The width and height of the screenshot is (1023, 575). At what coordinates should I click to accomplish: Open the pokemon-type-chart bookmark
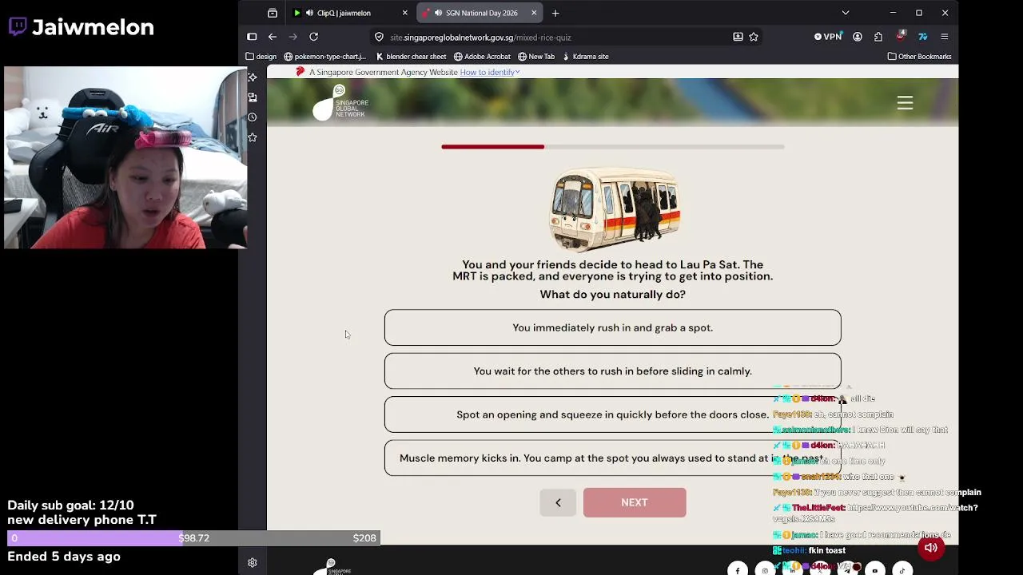point(324,57)
